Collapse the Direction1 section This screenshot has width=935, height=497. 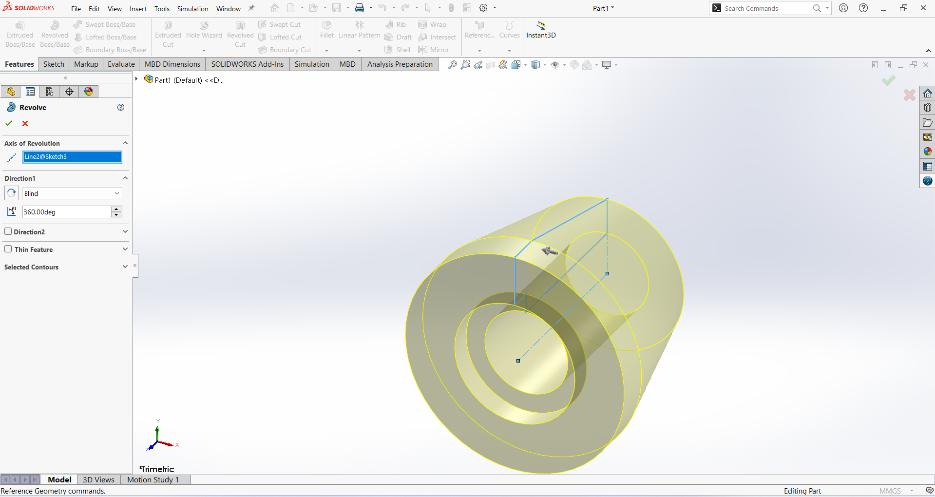tap(125, 178)
